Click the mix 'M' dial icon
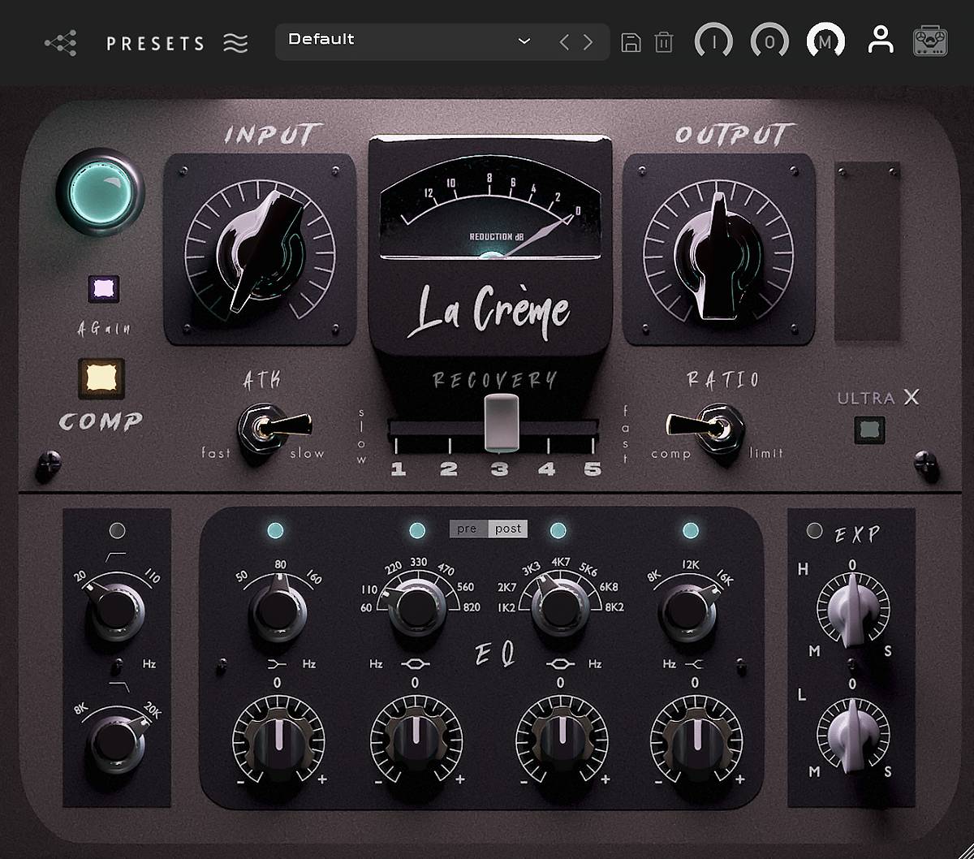 click(x=825, y=41)
